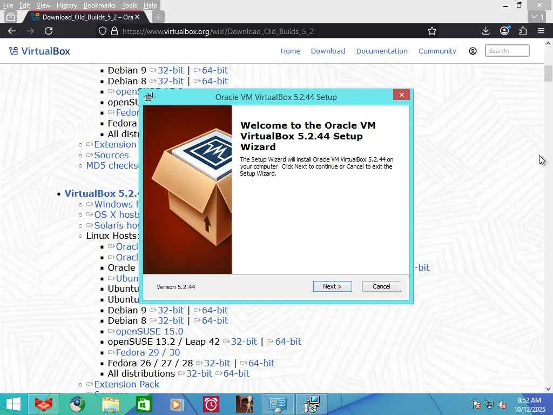Click the muted volume tray icon

coord(502,405)
